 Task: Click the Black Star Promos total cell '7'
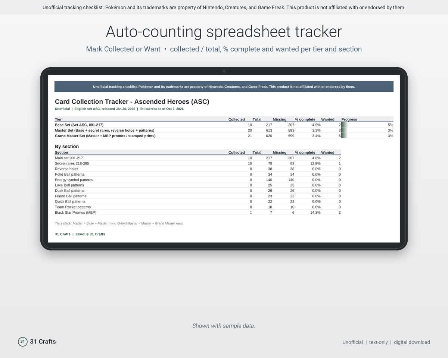pyautogui.click(x=271, y=213)
